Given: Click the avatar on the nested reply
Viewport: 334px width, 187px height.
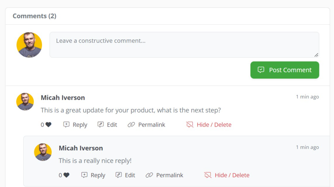Looking at the screenshot, I should tap(43, 152).
